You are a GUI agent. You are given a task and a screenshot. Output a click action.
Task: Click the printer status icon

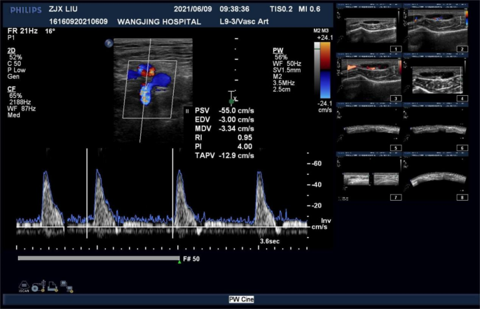(x=51, y=285)
